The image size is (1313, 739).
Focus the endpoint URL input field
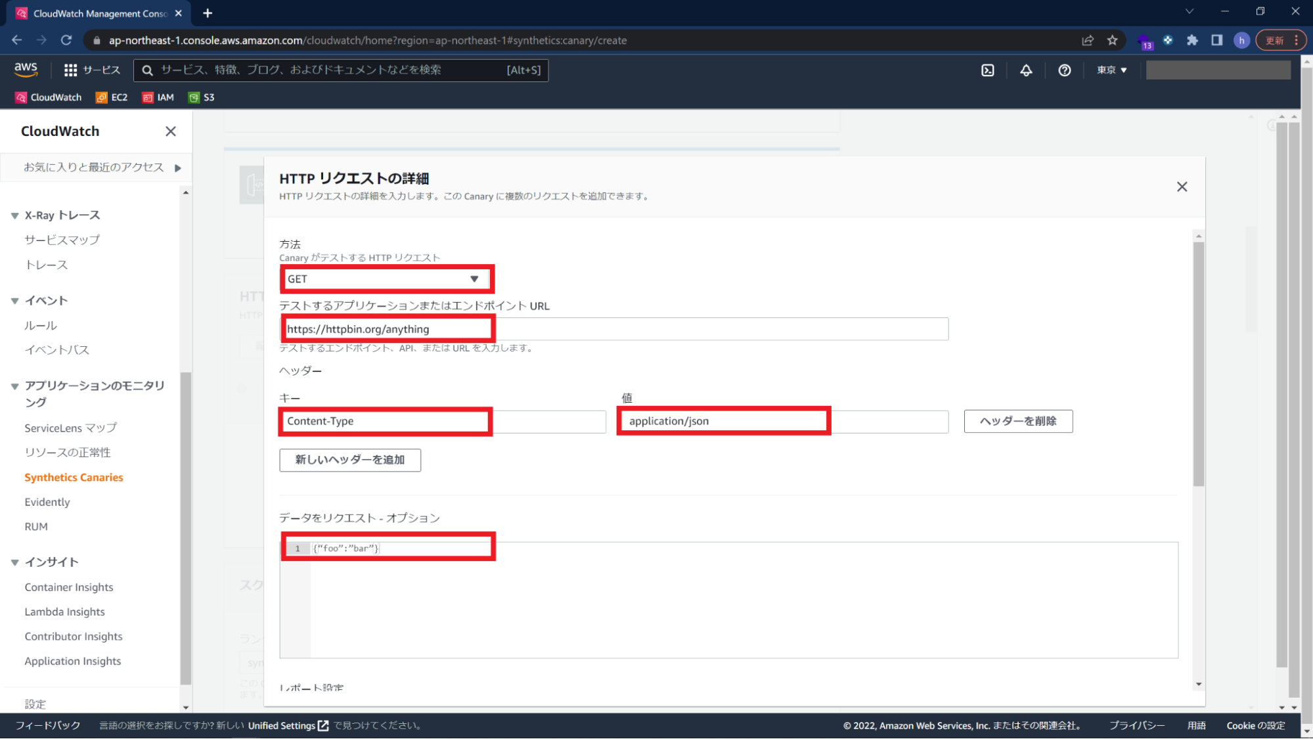tap(614, 329)
